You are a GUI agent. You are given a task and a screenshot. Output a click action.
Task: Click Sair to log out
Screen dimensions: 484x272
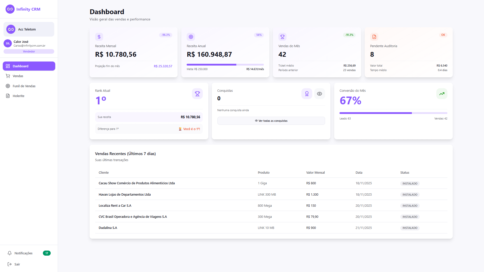coord(17,264)
